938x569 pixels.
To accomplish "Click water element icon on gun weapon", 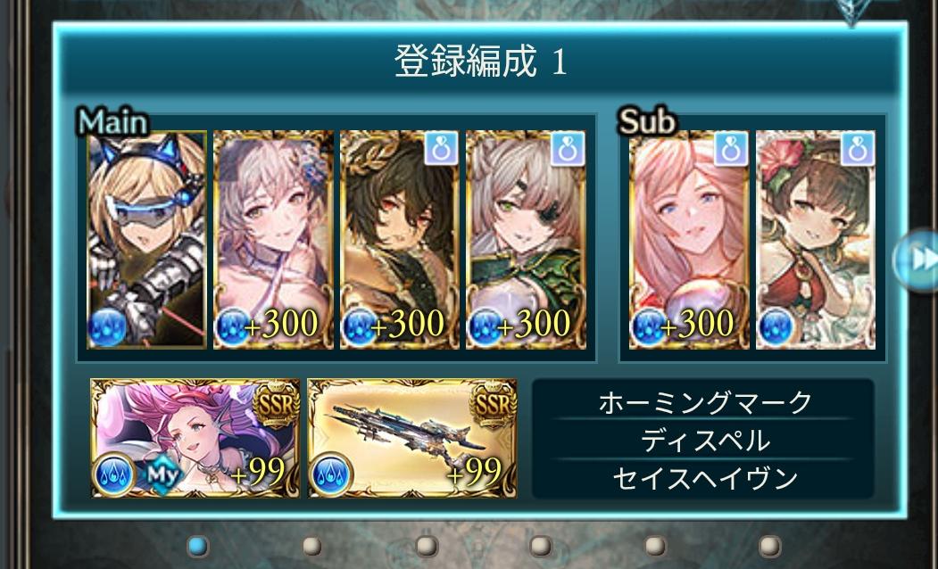I will [x=330, y=474].
